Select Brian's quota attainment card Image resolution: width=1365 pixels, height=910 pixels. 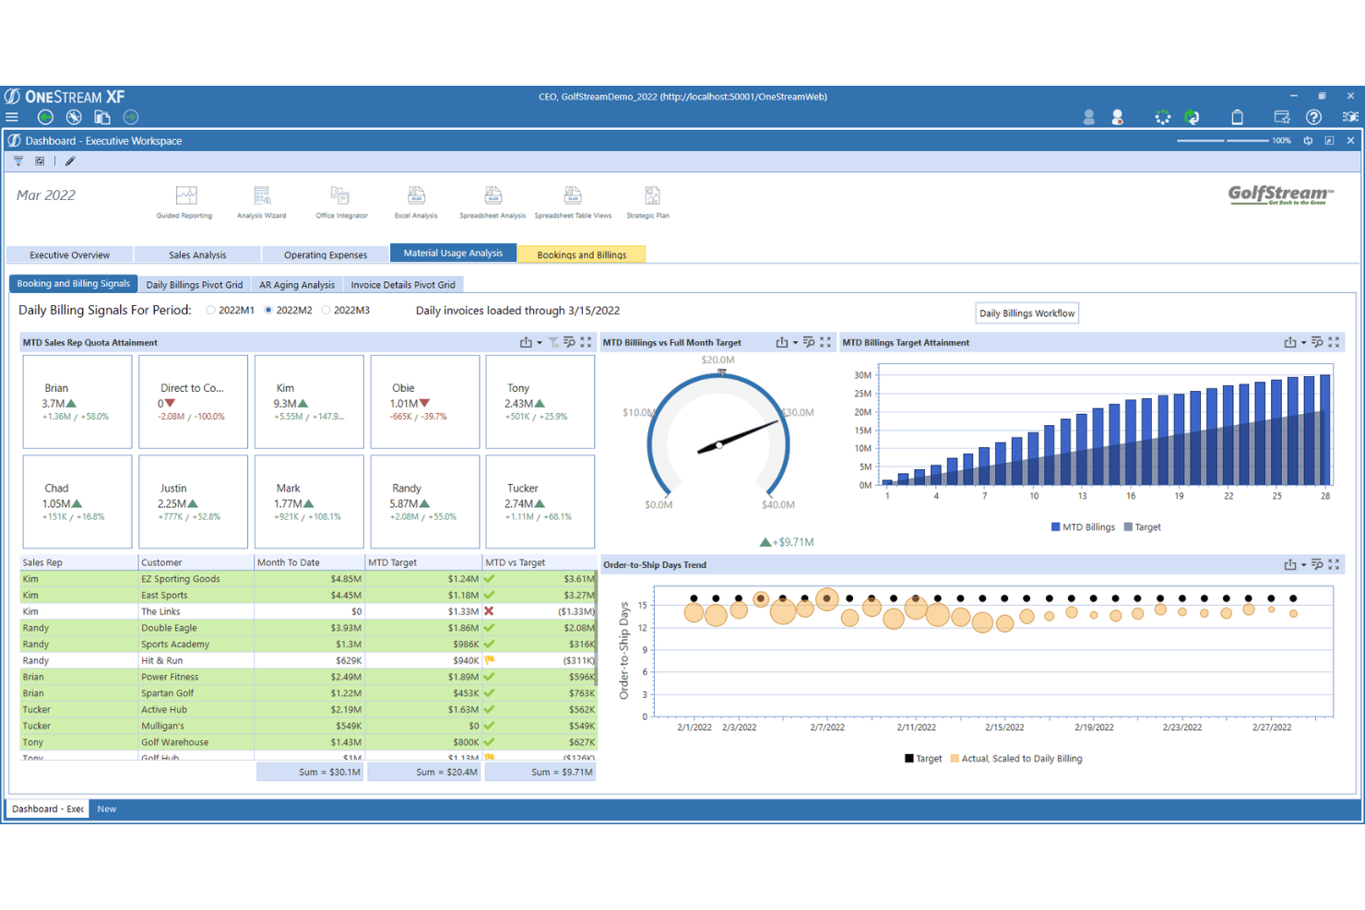pos(77,402)
